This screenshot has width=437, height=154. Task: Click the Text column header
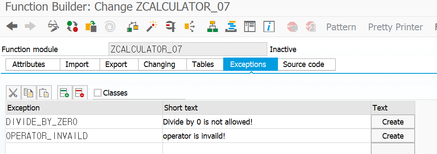point(393,108)
